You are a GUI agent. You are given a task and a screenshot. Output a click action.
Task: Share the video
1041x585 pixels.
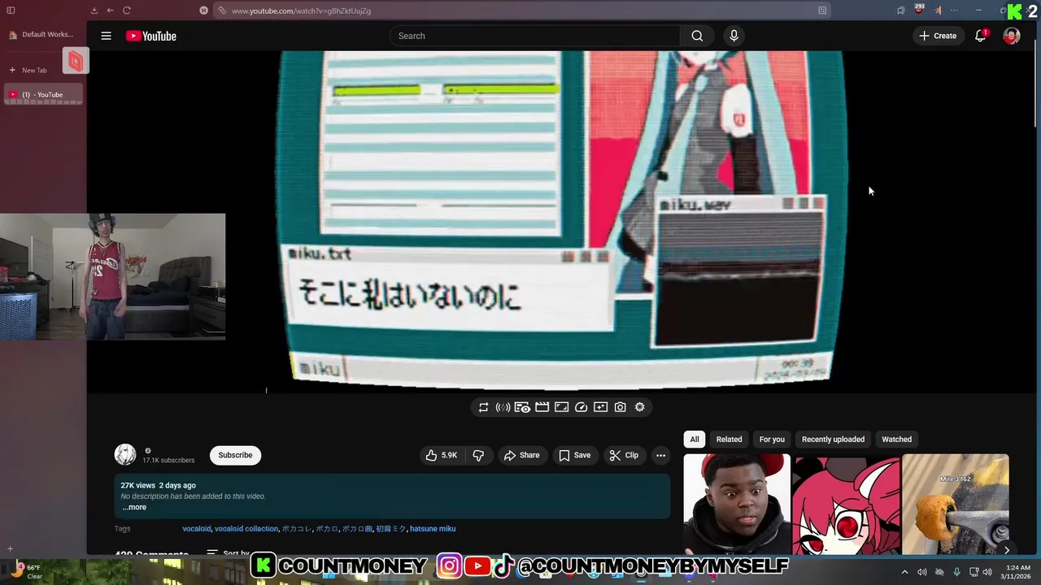click(x=521, y=455)
